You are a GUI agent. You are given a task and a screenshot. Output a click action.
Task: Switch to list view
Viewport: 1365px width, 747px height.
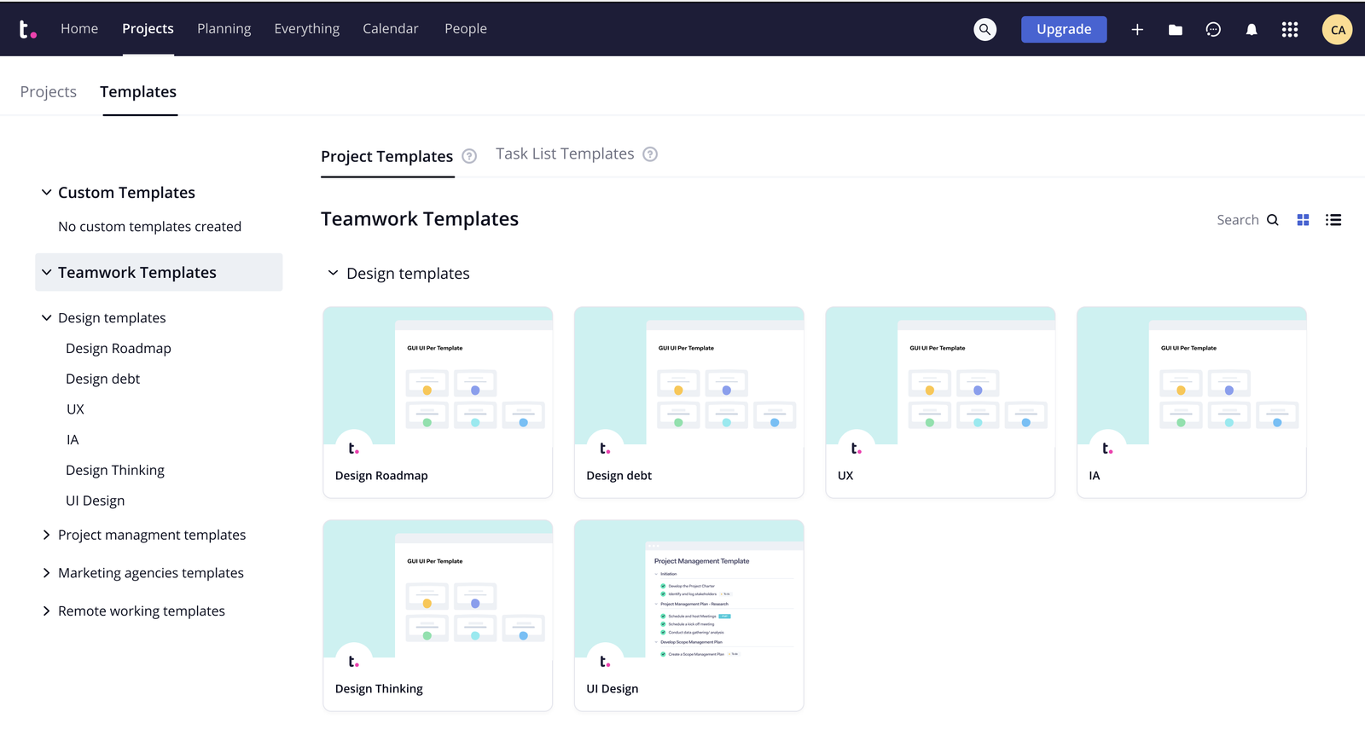pyautogui.click(x=1333, y=220)
